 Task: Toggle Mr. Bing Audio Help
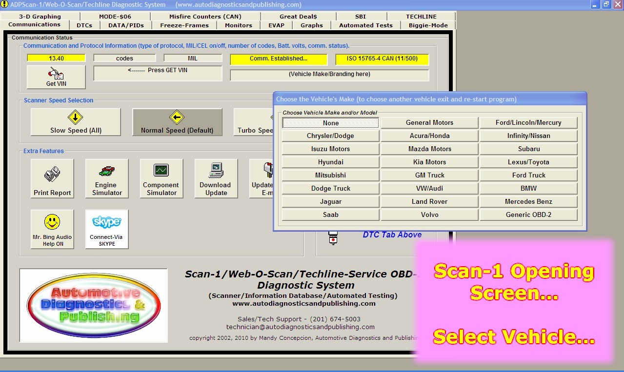tap(52, 229)
